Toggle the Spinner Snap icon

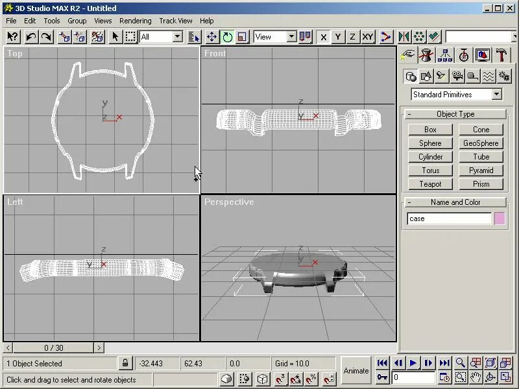[329, 379]
